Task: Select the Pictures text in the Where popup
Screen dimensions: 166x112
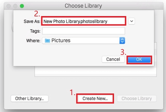Action: point(61,40)
